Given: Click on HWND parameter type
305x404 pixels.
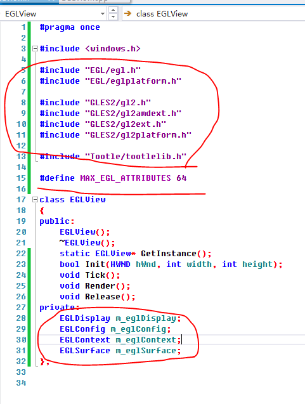Looking at the screenshot, I should coord(120,264).
